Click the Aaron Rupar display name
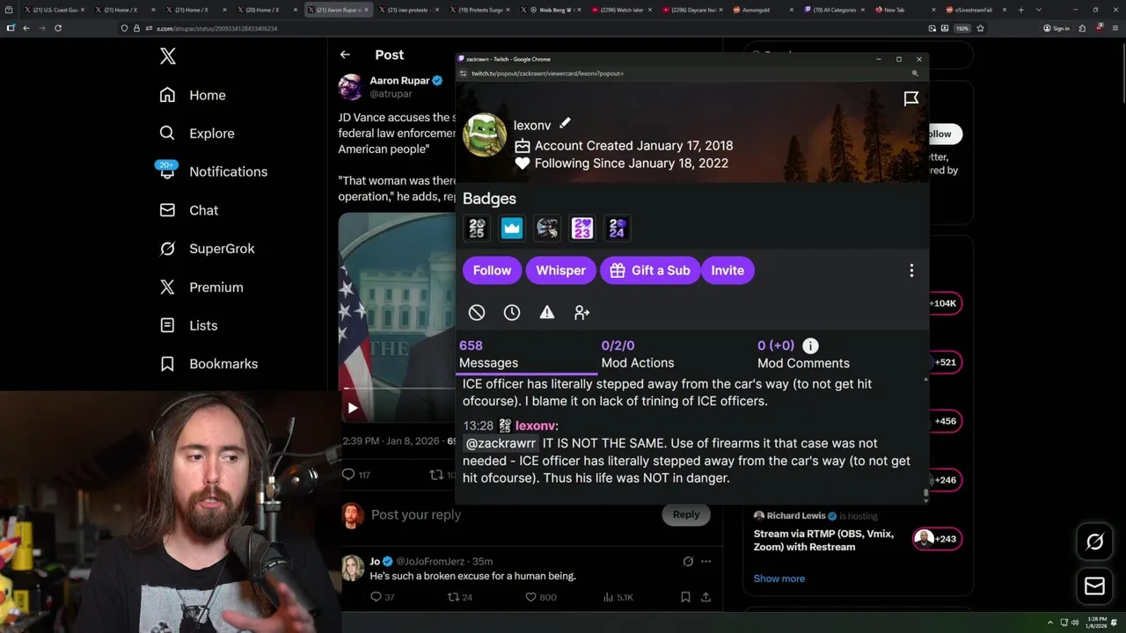This screenshot has height=633, width=1126. point(399,80)
